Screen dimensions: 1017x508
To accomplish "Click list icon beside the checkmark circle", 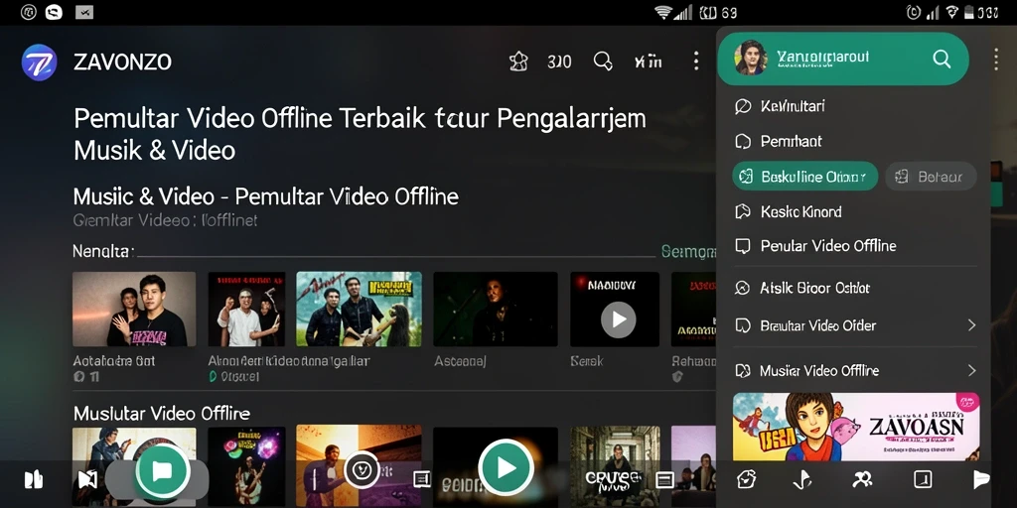I will click(421, 479).
